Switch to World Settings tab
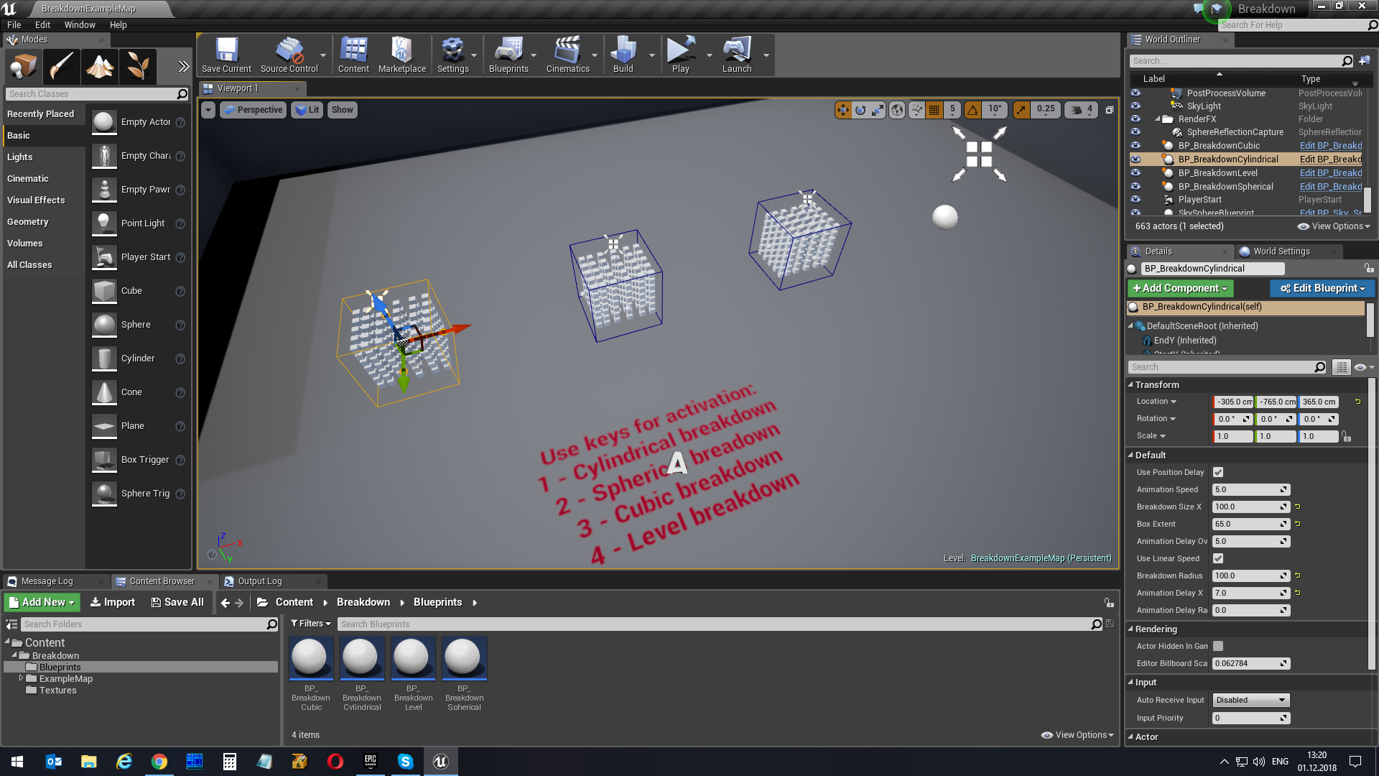This screenshot has width=1379, height=776. point(1281,250)
